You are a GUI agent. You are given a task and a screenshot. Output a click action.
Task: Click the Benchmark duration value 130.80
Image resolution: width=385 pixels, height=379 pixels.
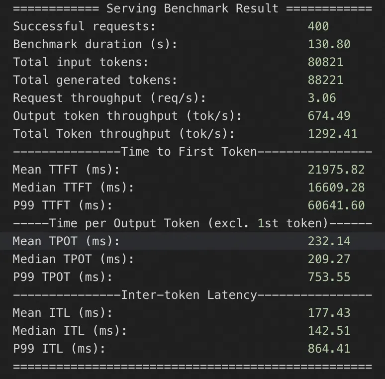(x=329, y=44)
